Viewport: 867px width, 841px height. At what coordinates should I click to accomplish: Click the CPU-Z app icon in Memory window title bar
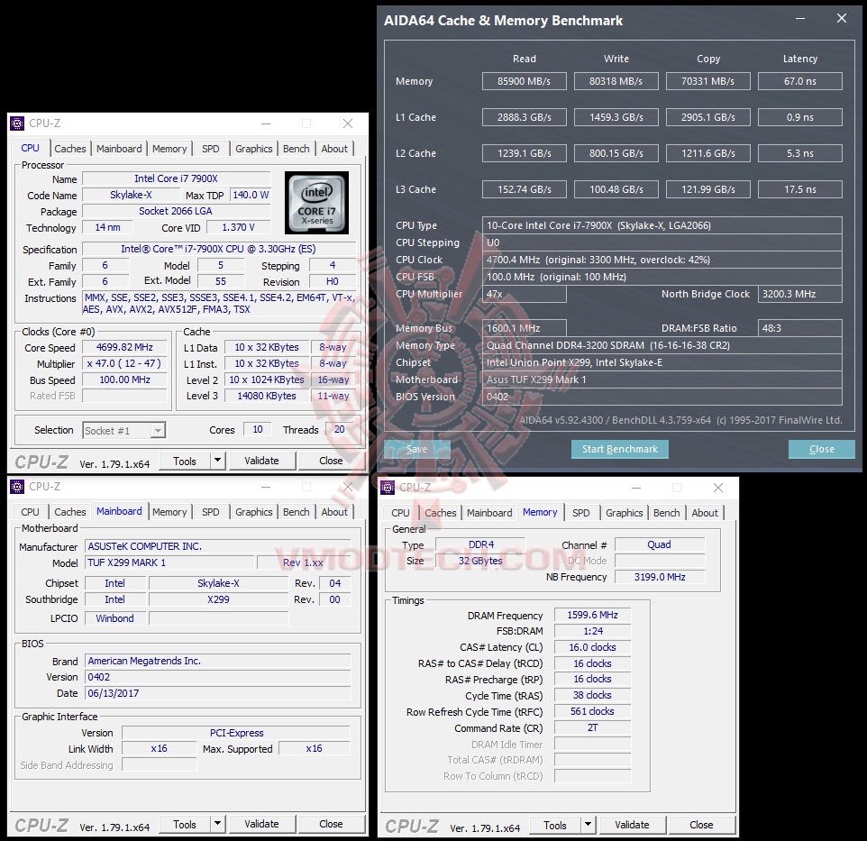point(388,488)
